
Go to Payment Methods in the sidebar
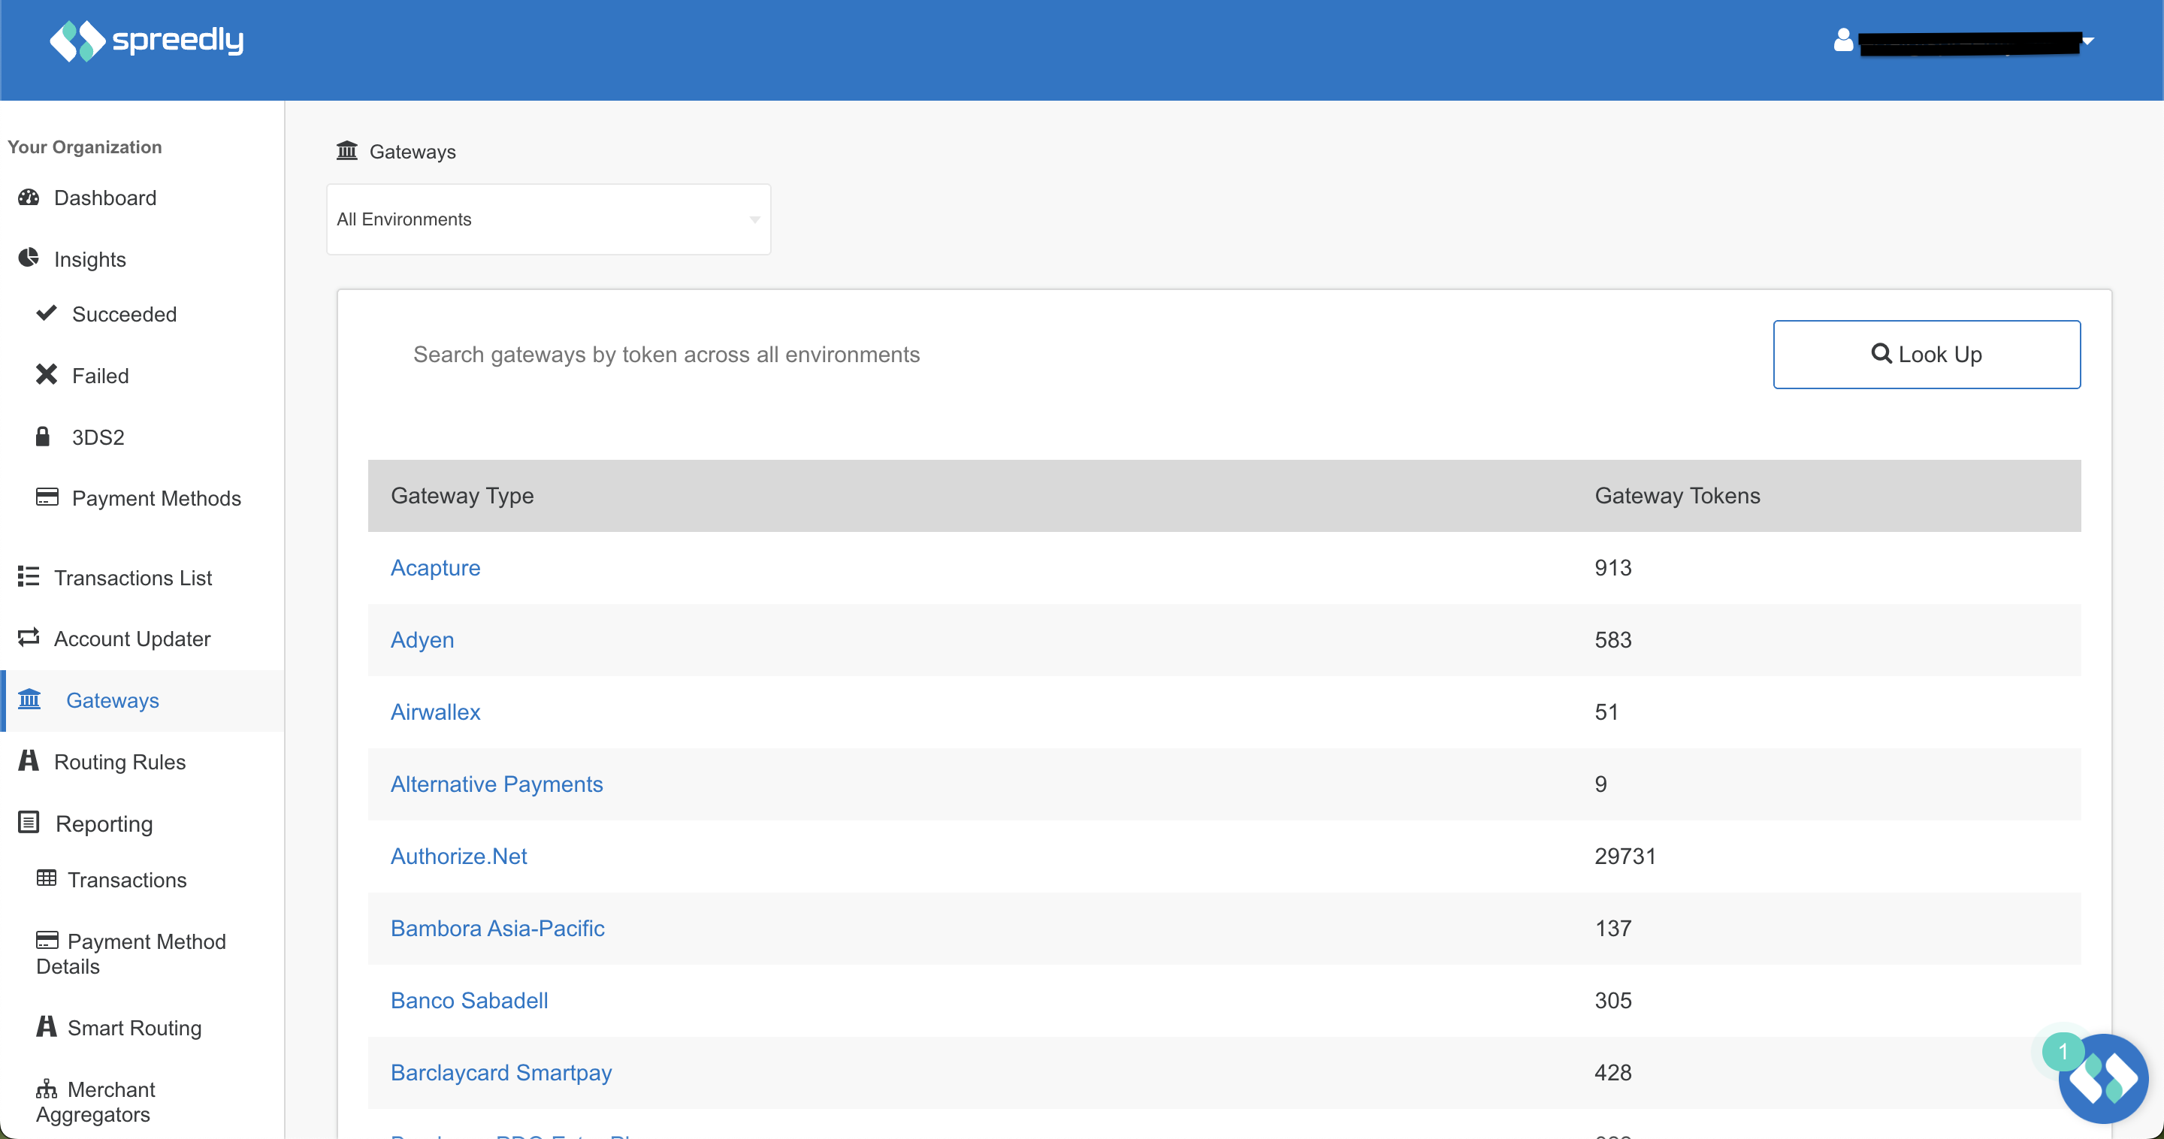click(156, 498)
